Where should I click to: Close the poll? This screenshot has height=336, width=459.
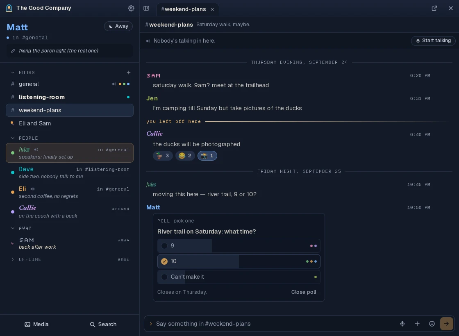click(x=304, y=292)
